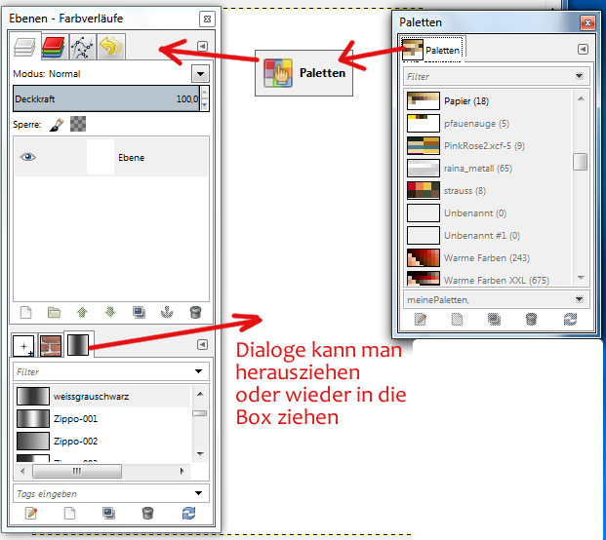Delete the selected gradient
The height and width of the screenshot is (540, 606).
(147, 514)
